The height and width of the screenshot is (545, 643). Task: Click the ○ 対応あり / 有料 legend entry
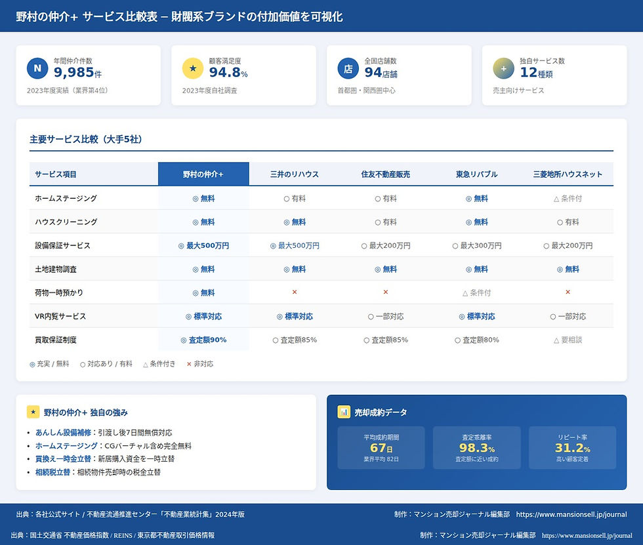click(106, 364)
